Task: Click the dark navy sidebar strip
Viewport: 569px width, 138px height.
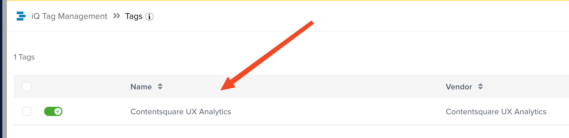Action: click(x=1, y=69)
